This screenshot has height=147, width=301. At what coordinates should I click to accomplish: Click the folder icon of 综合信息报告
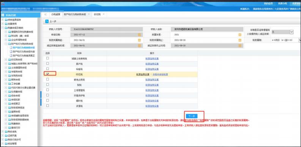[x=6, y=20]
